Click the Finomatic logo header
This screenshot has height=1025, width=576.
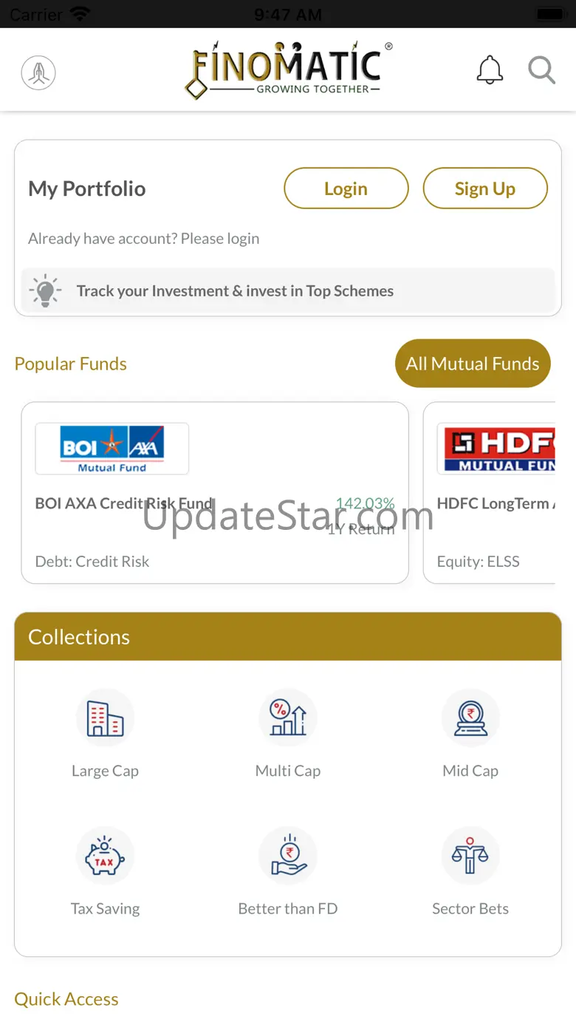288,70
